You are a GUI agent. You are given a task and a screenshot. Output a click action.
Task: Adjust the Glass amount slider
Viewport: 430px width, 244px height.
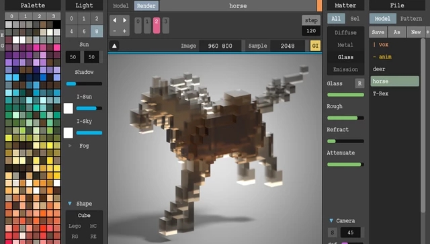[x=345, y=95]
